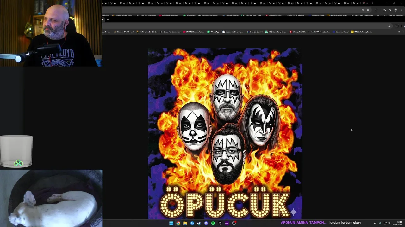This screenshot has height=227, width=405.
Task: Switch to the last tab with red icon
Action: 365,3
